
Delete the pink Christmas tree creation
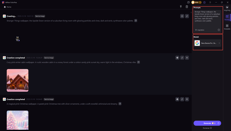click(187, 99)
